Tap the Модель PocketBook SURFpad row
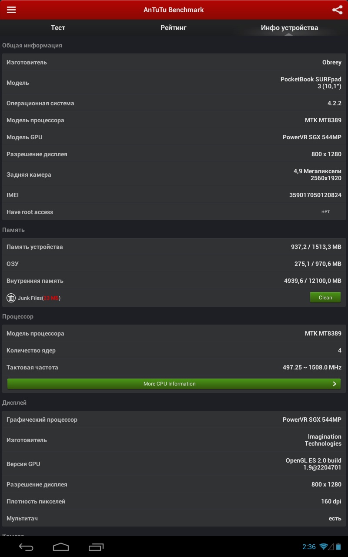Viewport: 348px width, 557px height. (174, 83)
